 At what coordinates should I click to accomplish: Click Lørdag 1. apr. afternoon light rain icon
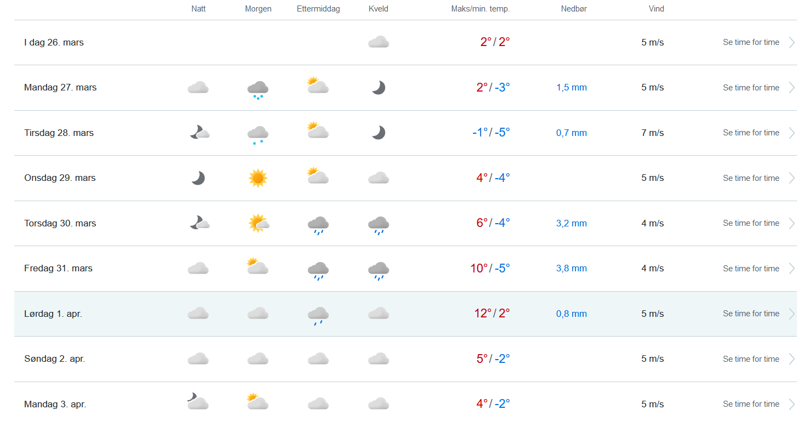[318, 315]
